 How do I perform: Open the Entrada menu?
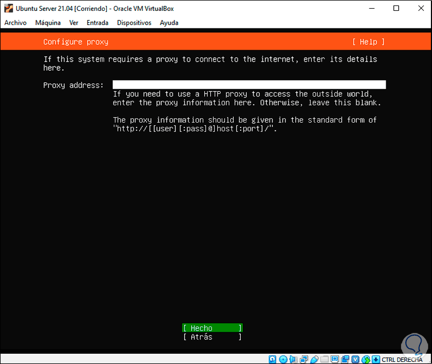98,23
